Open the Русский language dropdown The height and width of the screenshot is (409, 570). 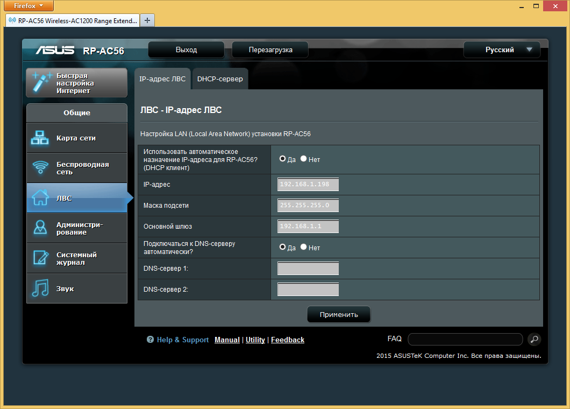coord(502,50)
